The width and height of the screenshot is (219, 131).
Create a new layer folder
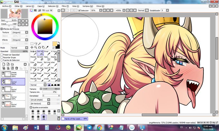click(x=12, y=64)
